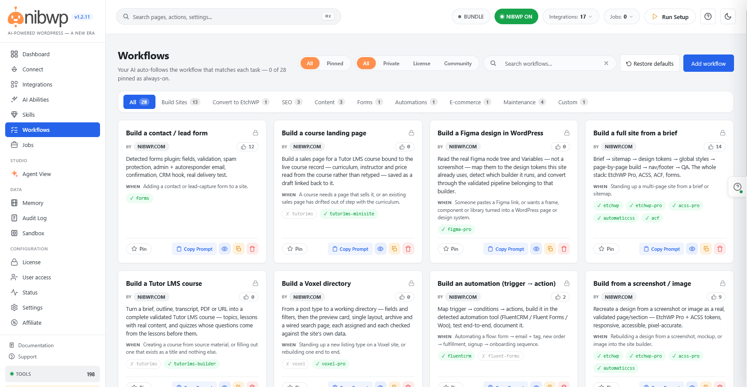Image resolution: width=747 pixels, height=387 pixels.
Task: Go to Dashboard in sidebar
Action: click(52, 54)
